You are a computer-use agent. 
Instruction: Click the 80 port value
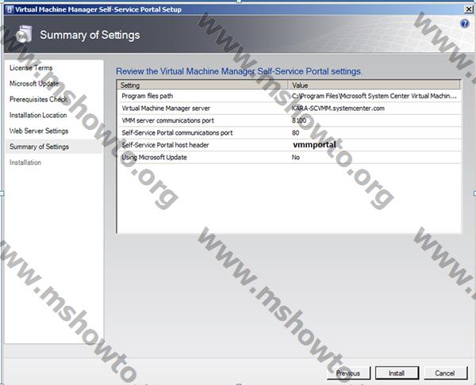(x=295, y=133)
